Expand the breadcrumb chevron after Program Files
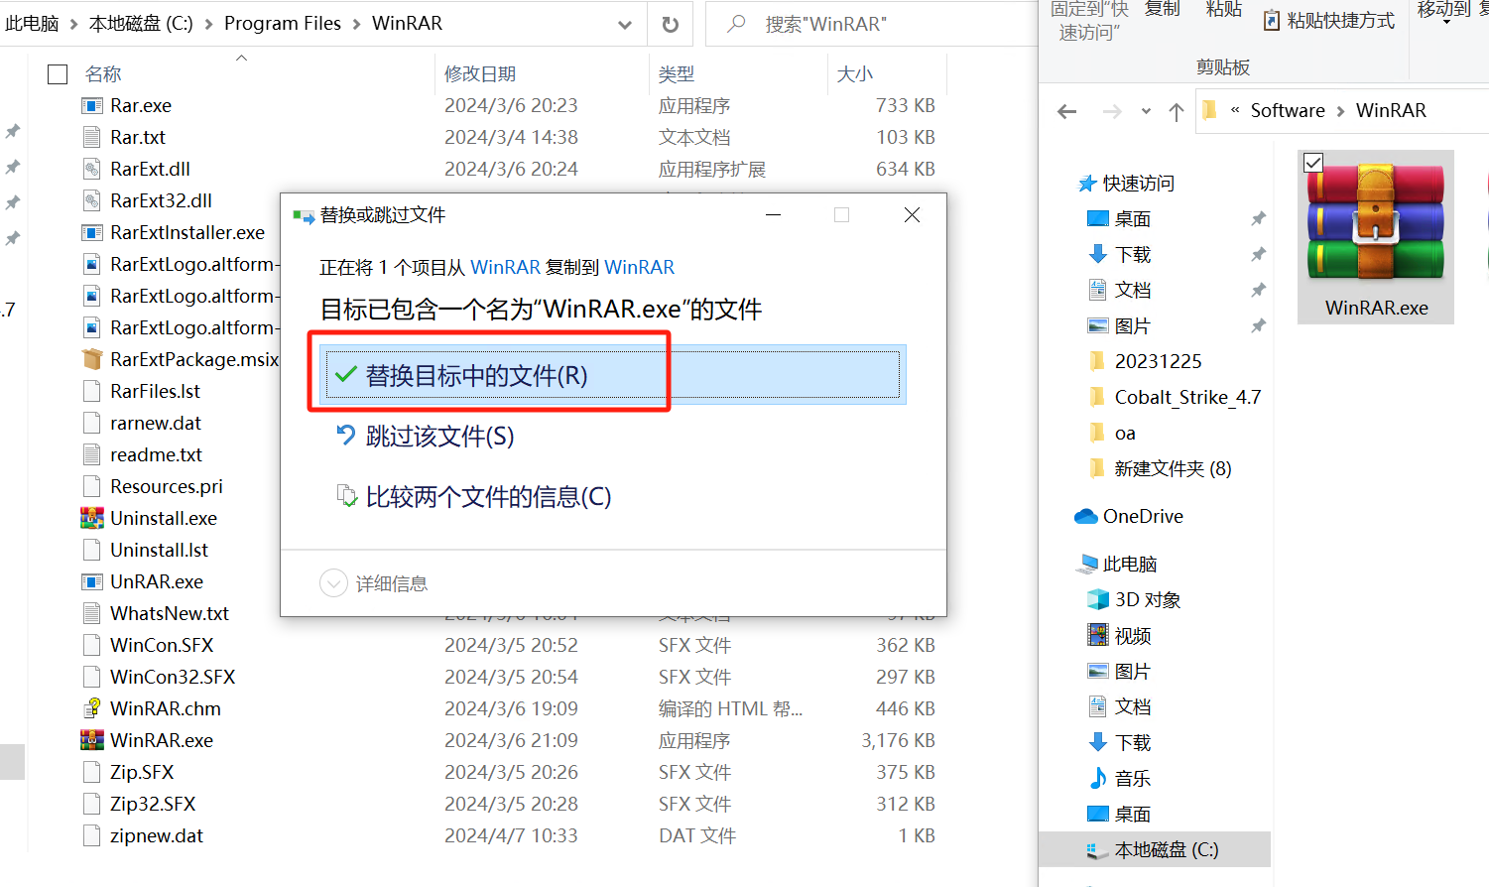This screenshot has height=887, width=1489. (357, 24)
